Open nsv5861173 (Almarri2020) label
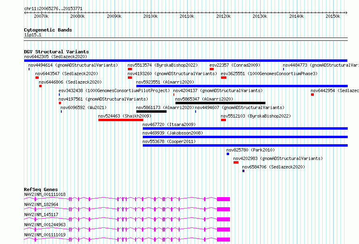Screen dimensions: 359x244 coord(165,107)
